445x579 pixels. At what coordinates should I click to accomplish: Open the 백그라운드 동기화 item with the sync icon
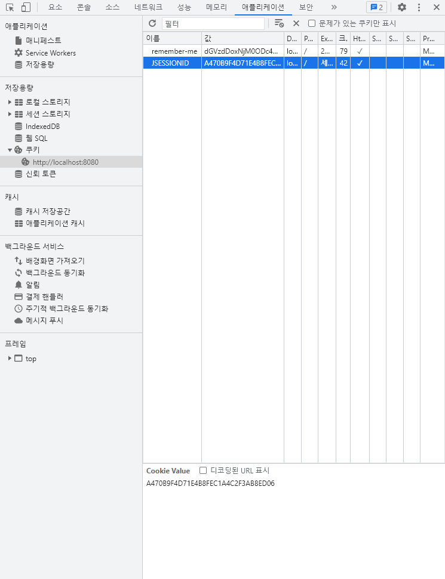55,273
